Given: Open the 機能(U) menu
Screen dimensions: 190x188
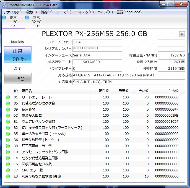Looking at the screenshot, I should pyautogui.click(x=46, y=12).
